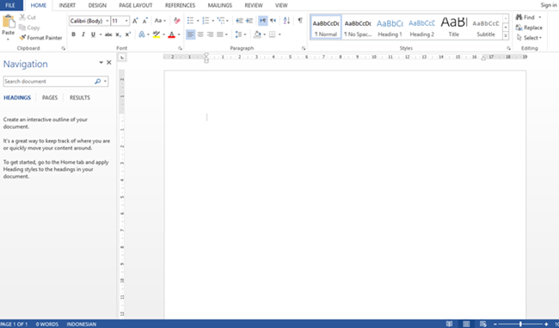Set left-to-right text direction
559x328 pixels.
[263, 21]
